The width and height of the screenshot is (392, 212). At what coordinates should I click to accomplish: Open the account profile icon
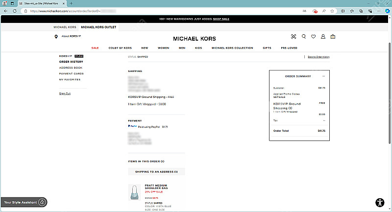click(x=323, y=36)
